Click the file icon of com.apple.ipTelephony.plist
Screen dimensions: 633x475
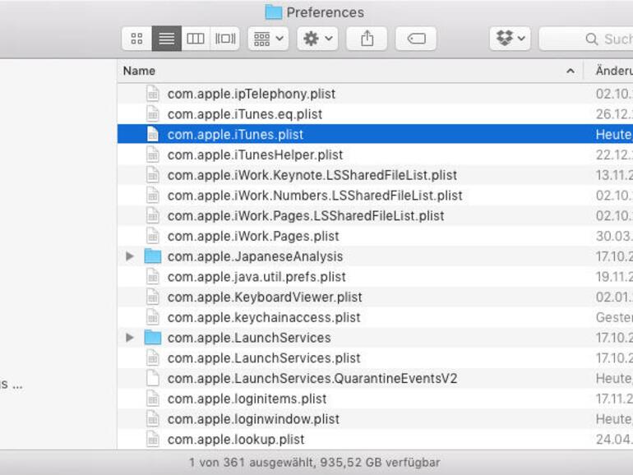tap(153, 94)
